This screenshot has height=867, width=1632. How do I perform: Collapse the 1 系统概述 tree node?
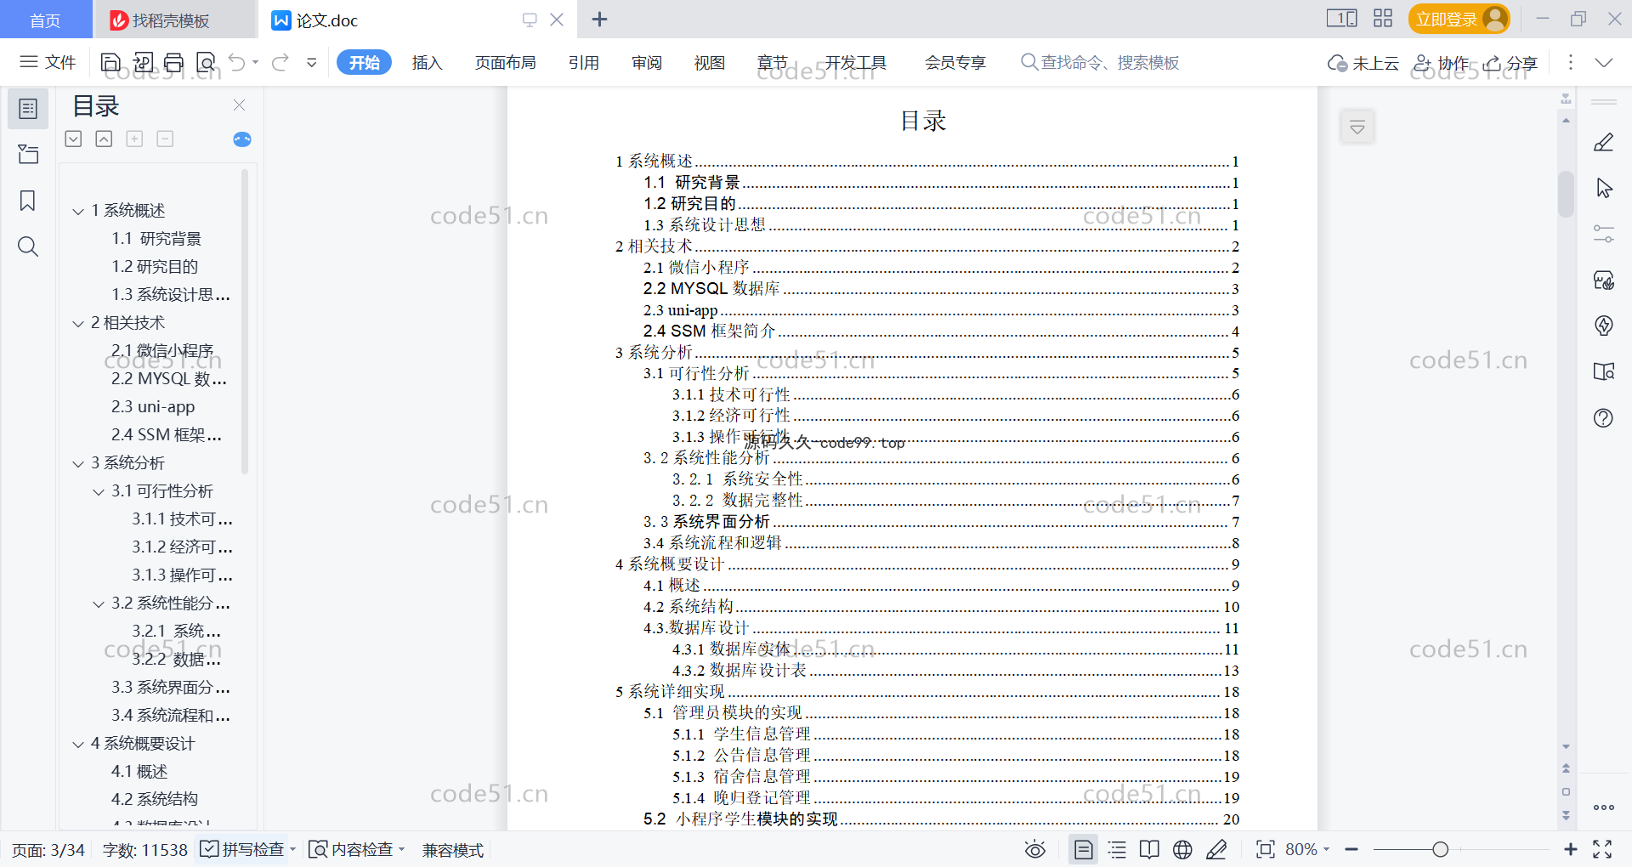(78, 211)
